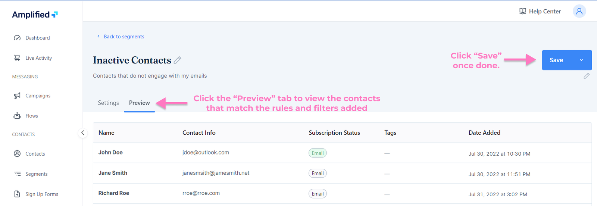
Task: Switch to the Settings tab
Action: tap(108, 103)
